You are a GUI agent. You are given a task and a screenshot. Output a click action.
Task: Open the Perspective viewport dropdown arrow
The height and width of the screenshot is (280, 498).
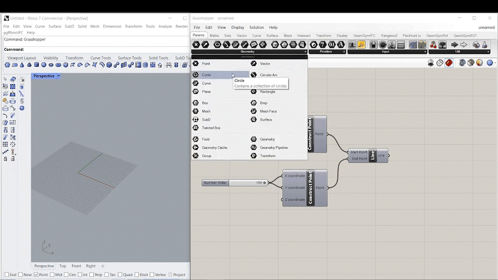click(59, 76)
